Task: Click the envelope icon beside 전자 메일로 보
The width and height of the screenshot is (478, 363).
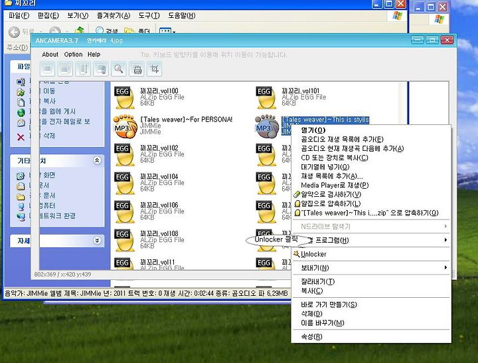Action: (21, 123)
